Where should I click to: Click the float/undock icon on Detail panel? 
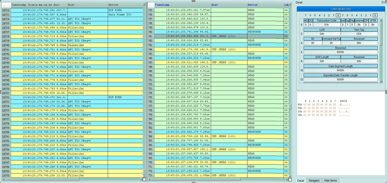[382, 2]
